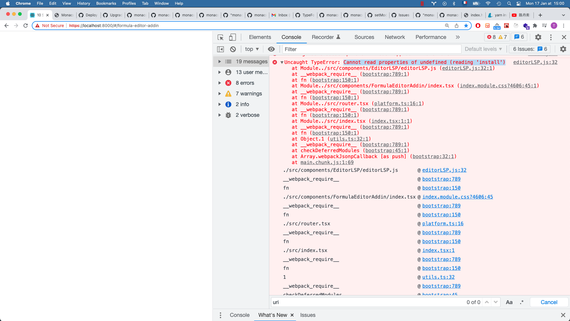Bookmark the page with the star icon
Image resolution: width=570 pixels, height=321 pixels.
pos(466,26)
